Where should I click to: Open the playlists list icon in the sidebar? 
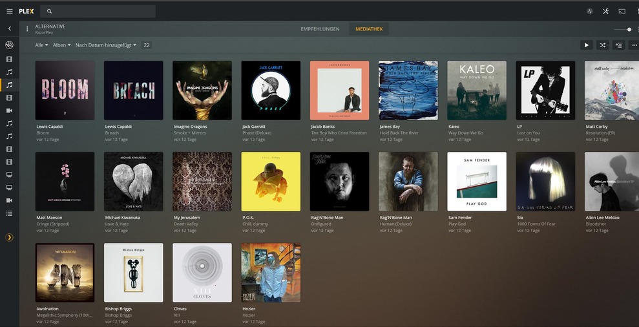point(10,213)
